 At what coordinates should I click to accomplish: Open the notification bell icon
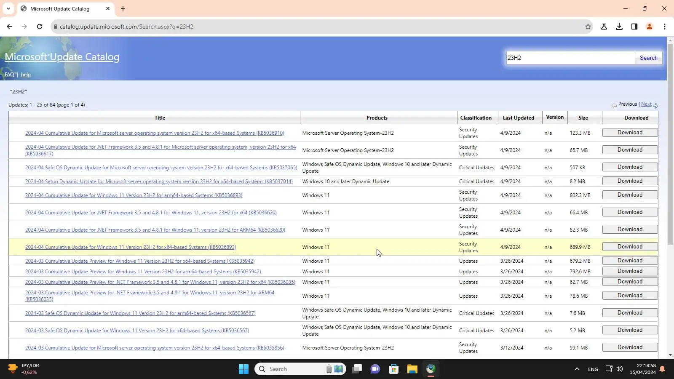pyautogui.click(x=662, y=369)
